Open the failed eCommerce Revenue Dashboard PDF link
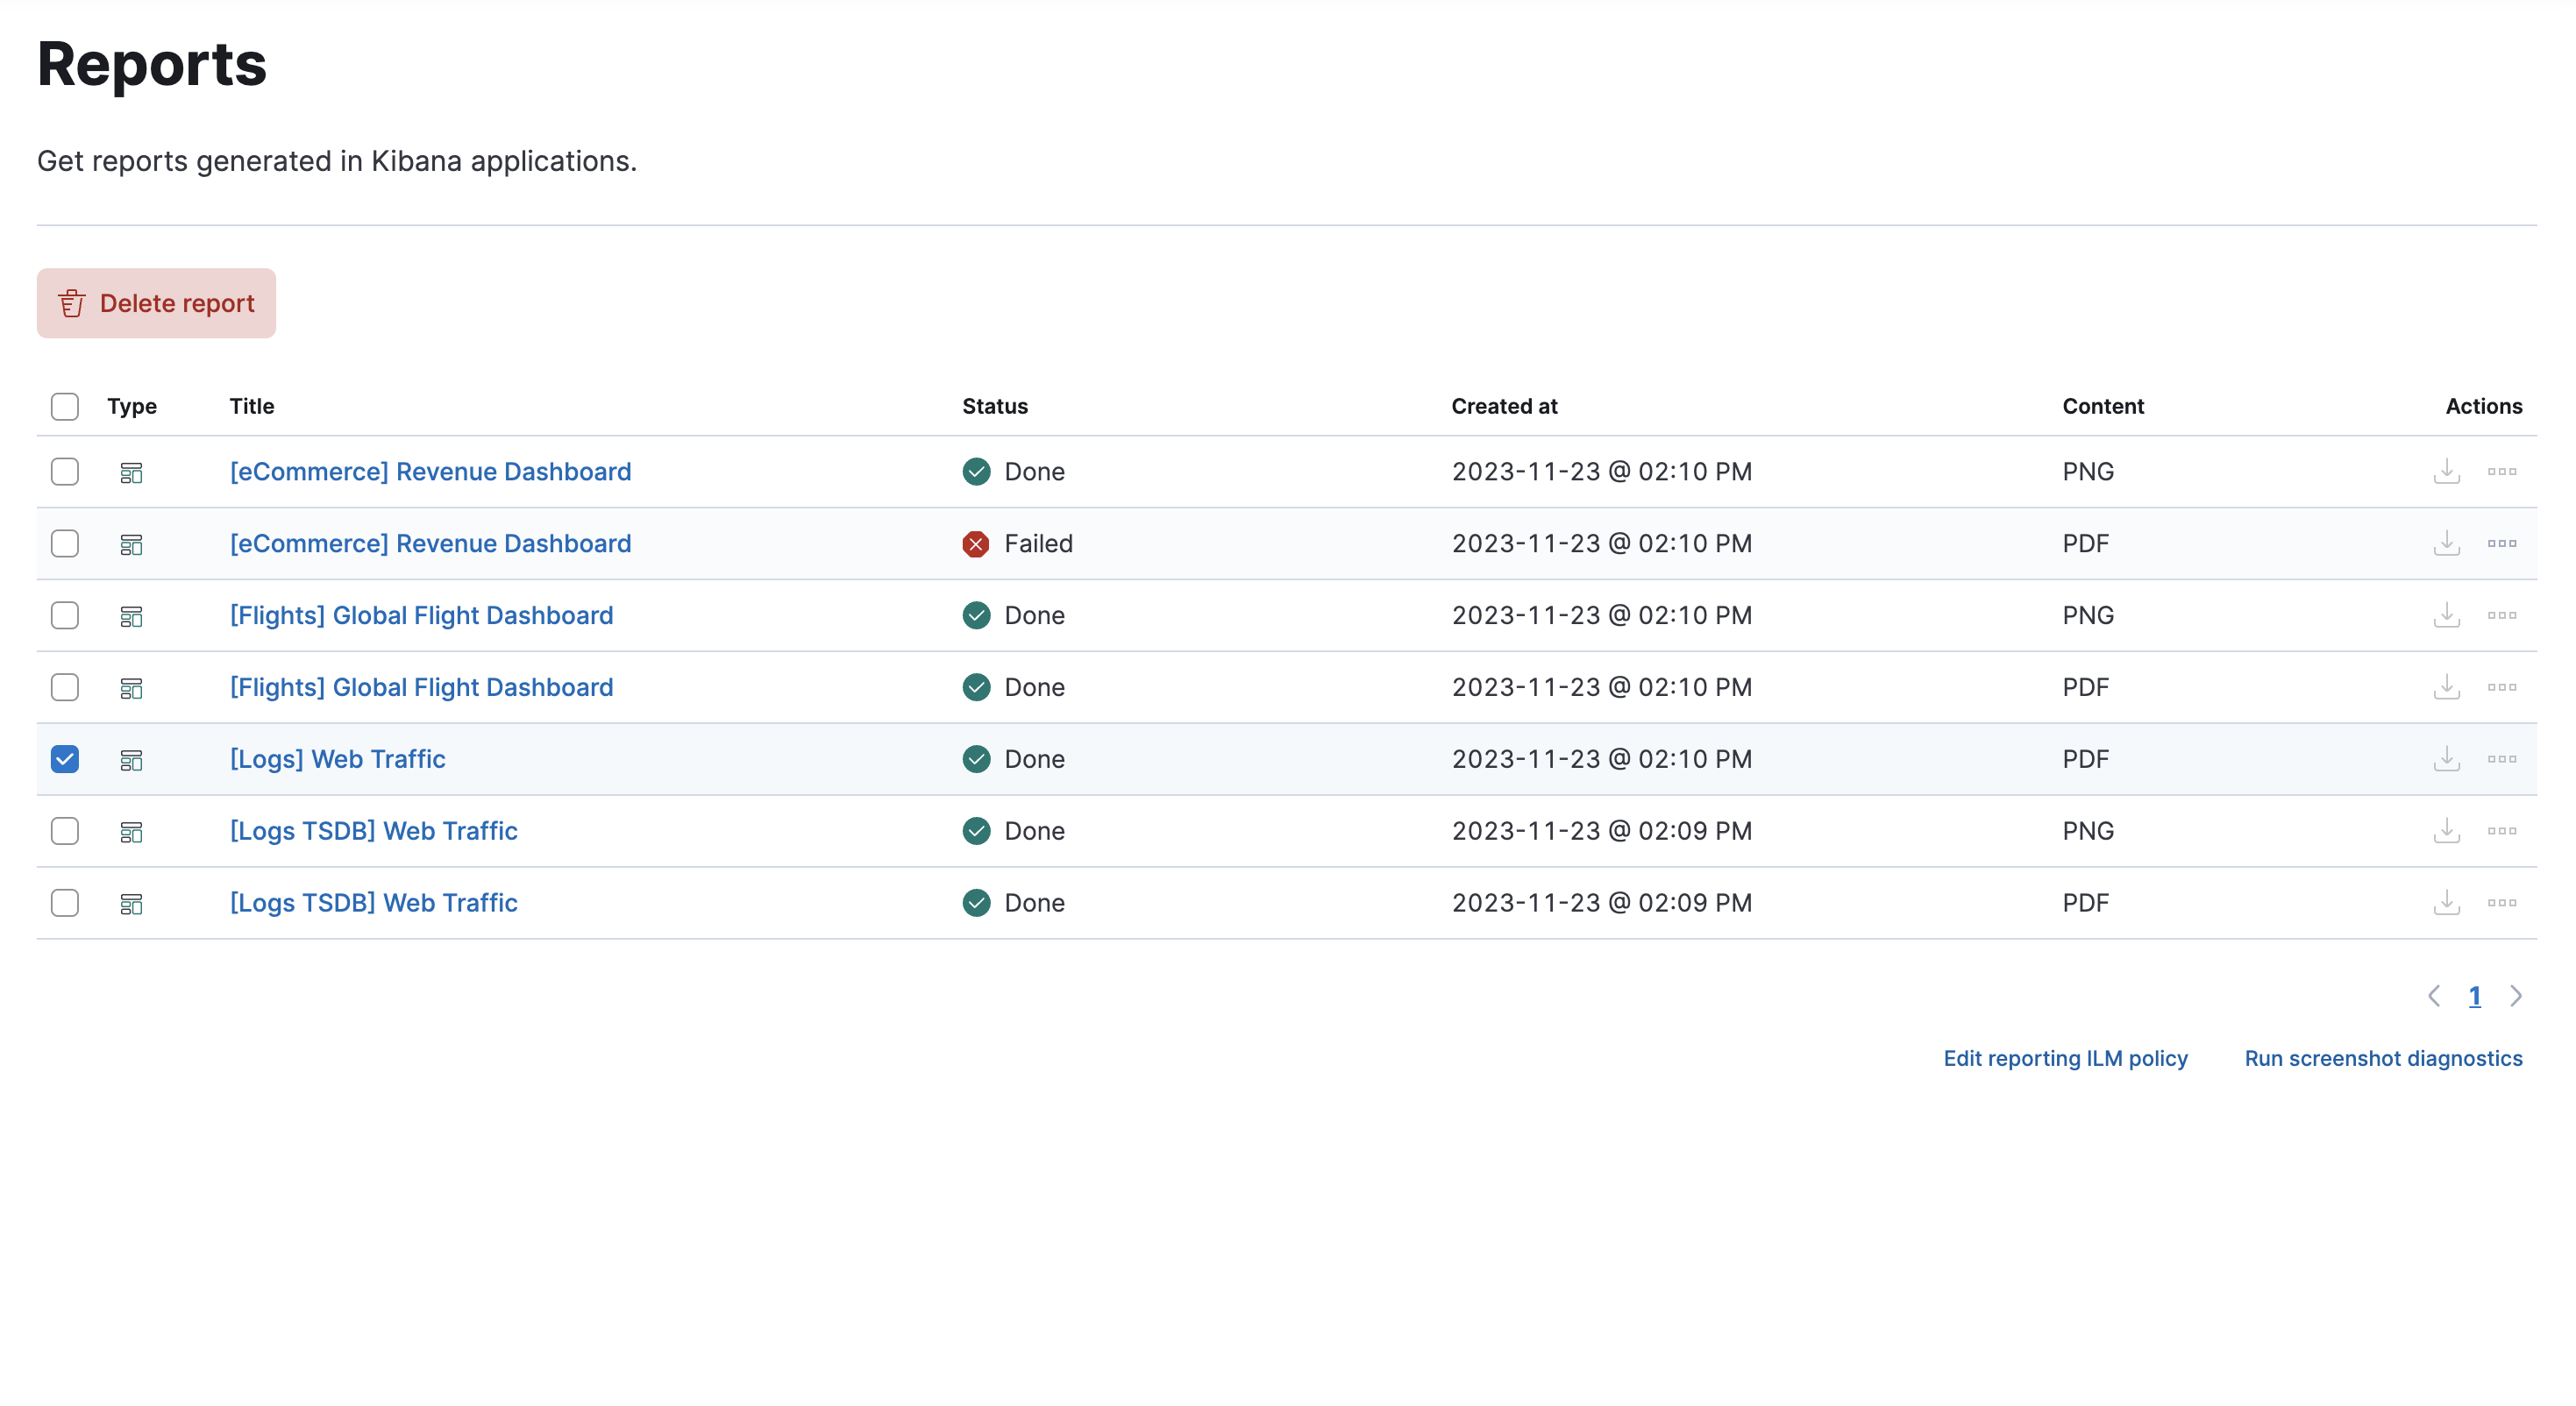The width and height of the screenshot is (2576, 1406). click(430, 543)
